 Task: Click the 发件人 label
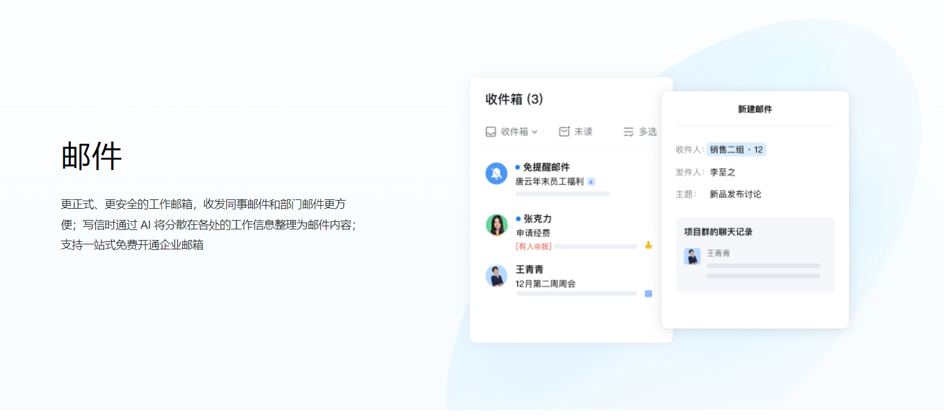pos(690,172)
